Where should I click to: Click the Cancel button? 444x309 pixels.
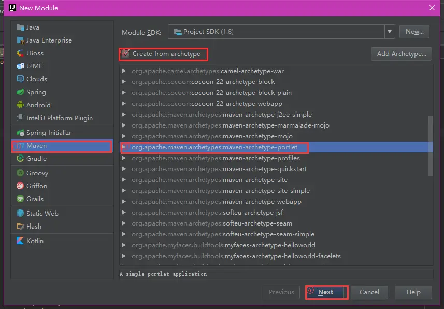369,292
